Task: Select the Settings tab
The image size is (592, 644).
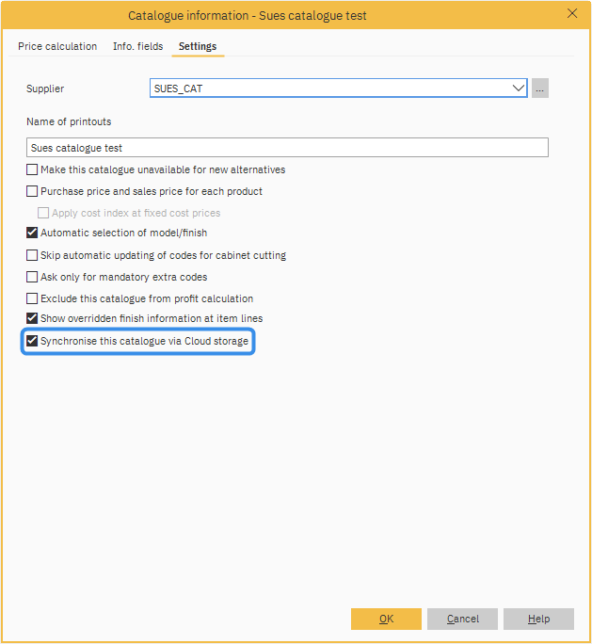Action: coord(198,46)
